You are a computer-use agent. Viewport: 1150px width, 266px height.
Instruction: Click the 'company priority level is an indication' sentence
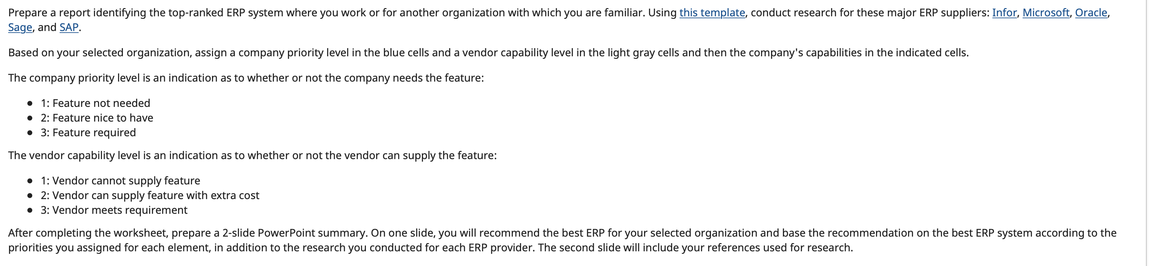point(245,78)
